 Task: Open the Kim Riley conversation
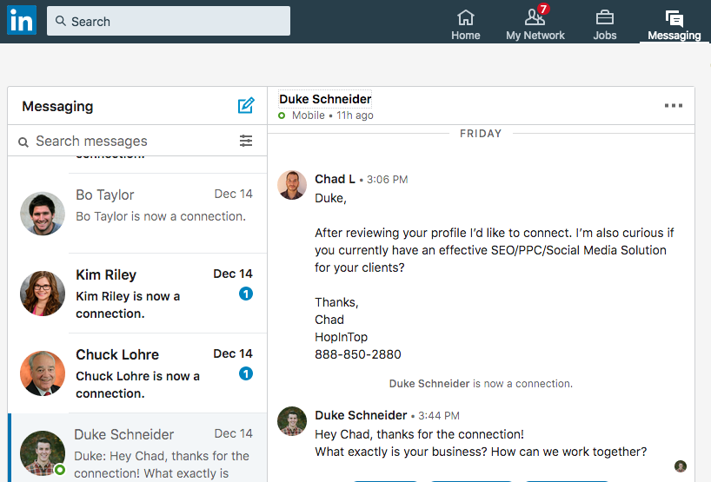(x=137, y=294)
